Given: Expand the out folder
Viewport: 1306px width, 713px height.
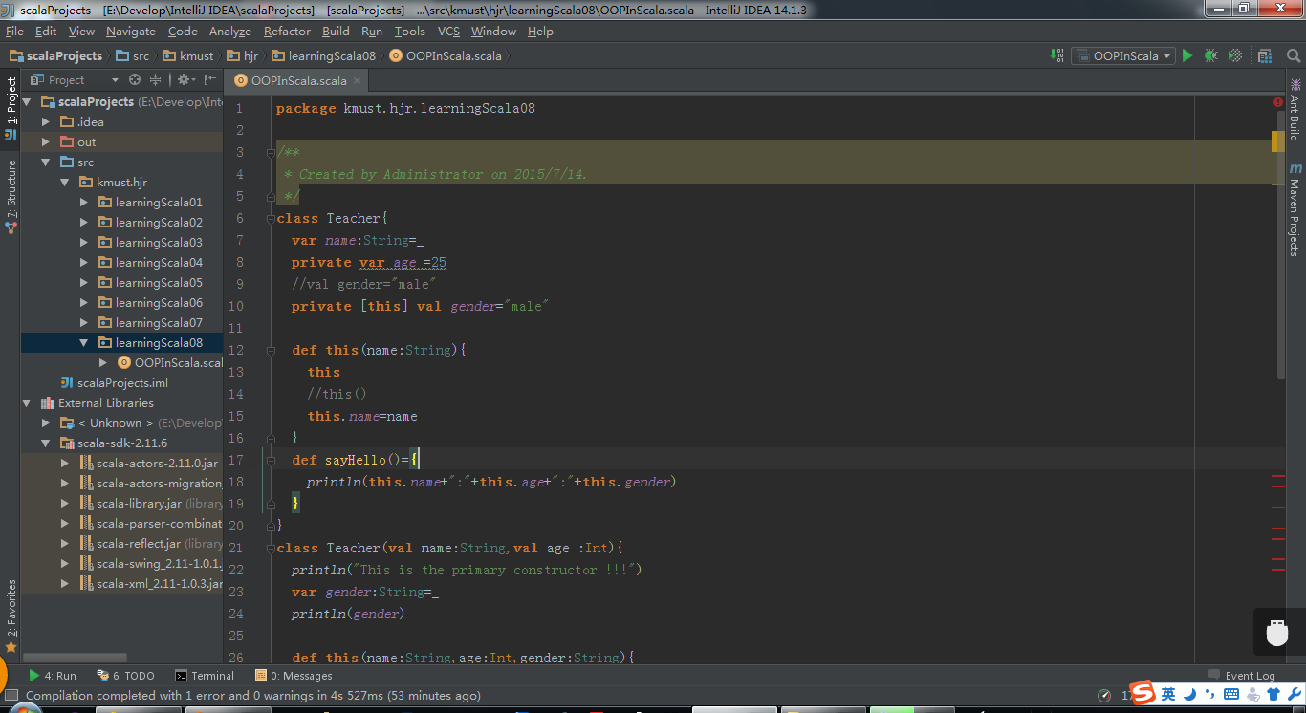Looking at the screenshot, I should pyautogui.click(x=46, y=141).
